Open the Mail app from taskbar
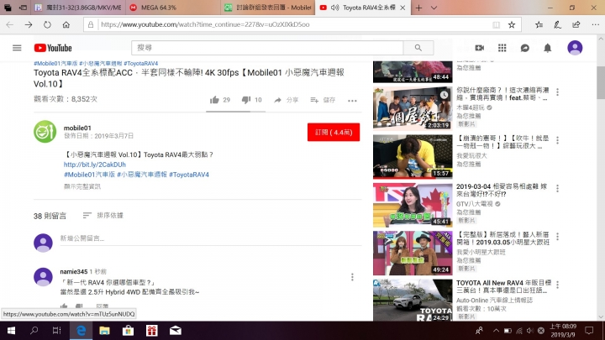The image size is (605, 340). pyautogui.click(x=175, y=331)
